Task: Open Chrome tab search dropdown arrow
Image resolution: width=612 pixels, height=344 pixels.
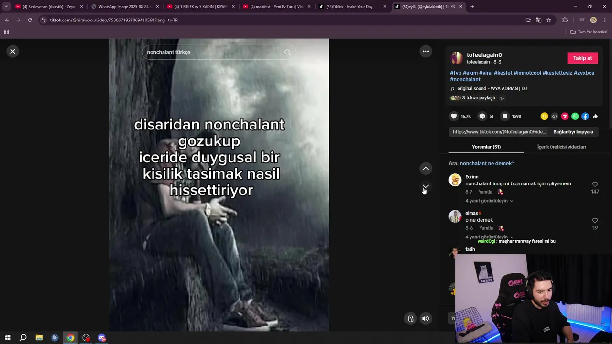Action: coord(6,7)
